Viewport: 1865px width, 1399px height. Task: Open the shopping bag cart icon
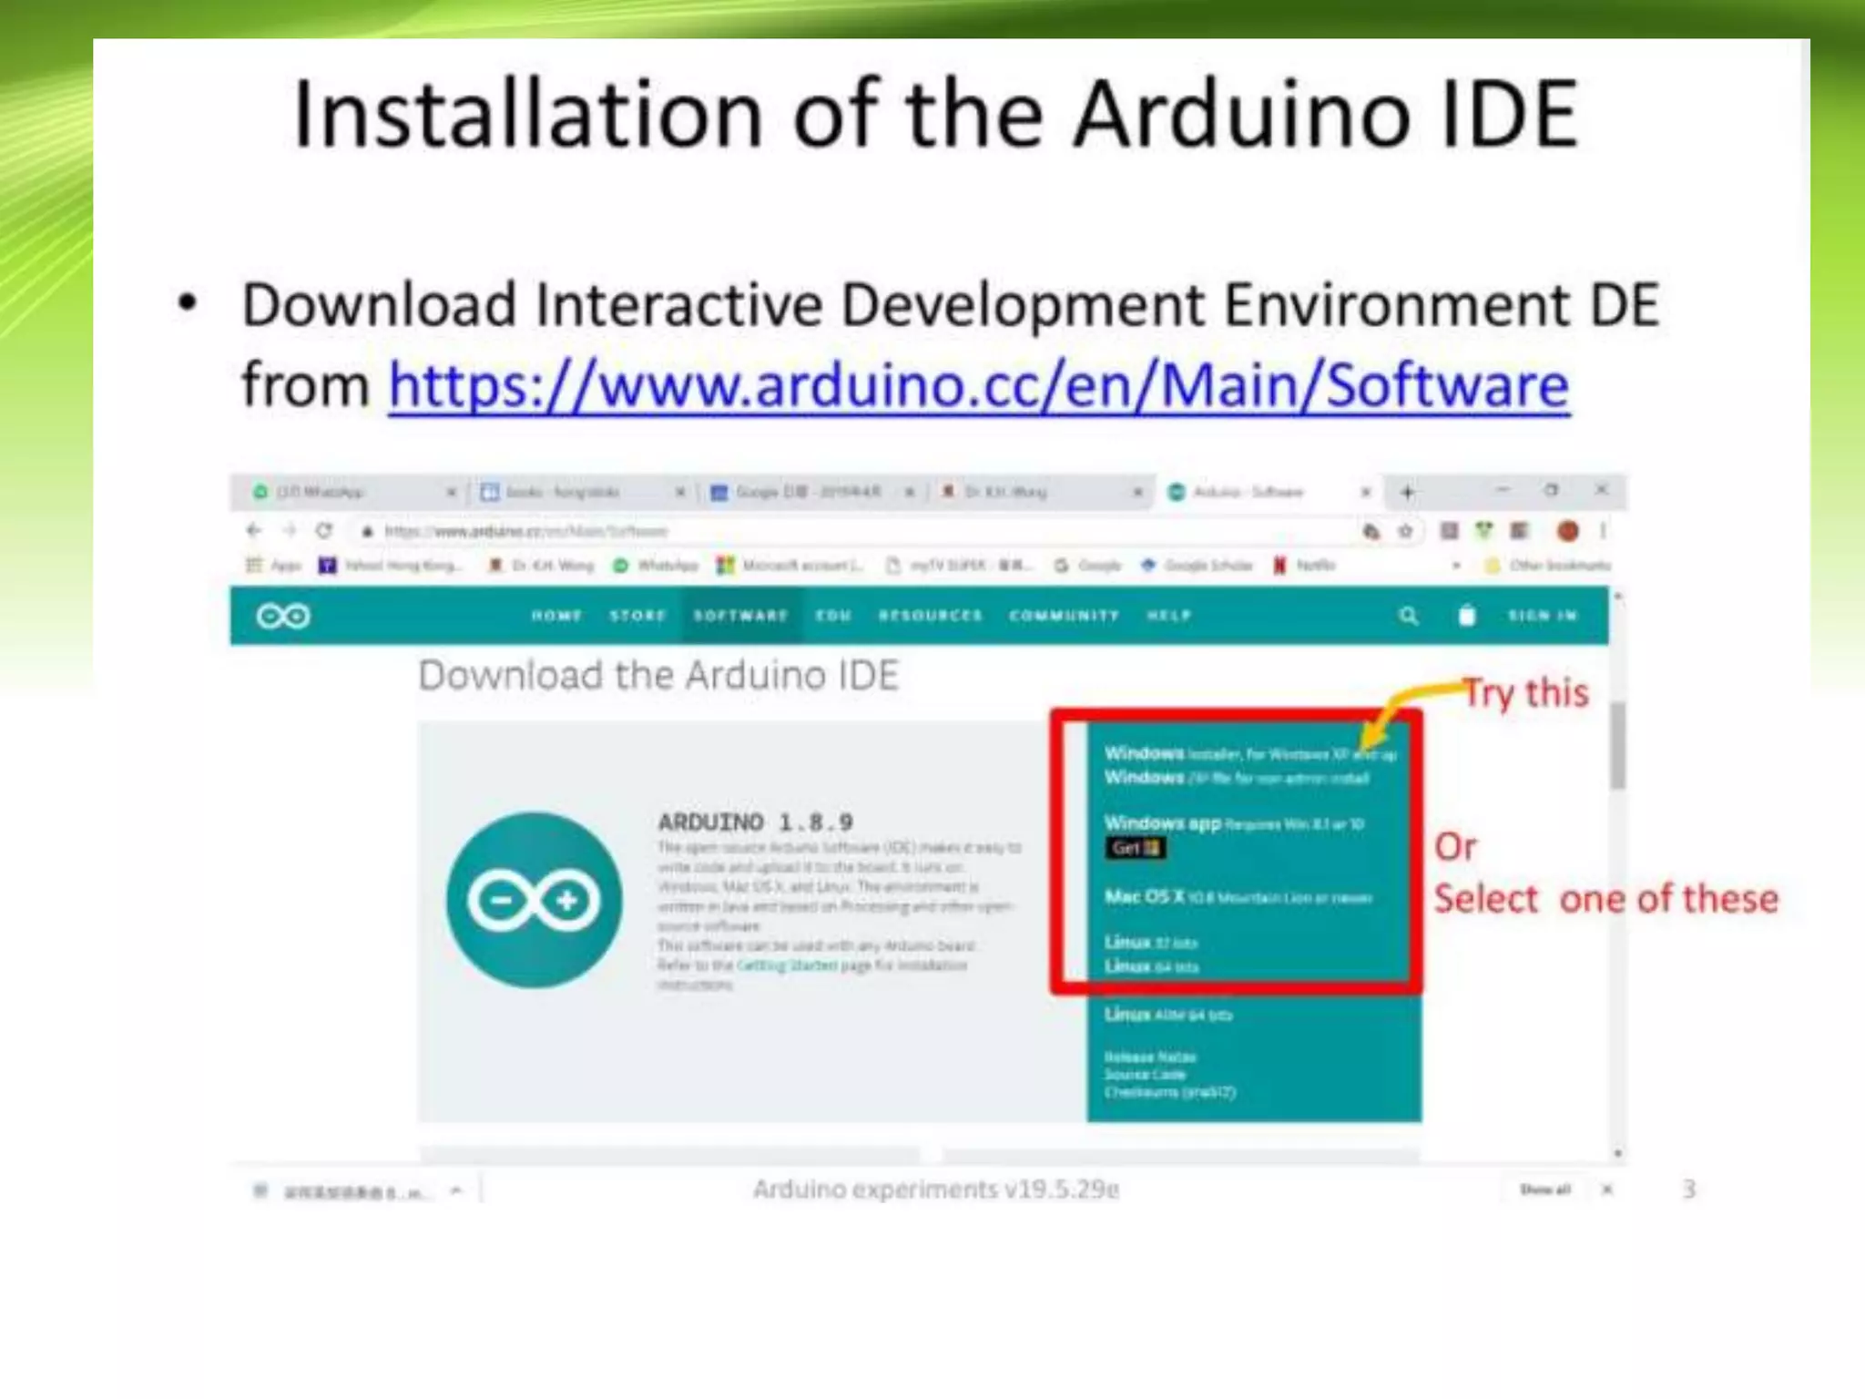(x=1466, y=617)
